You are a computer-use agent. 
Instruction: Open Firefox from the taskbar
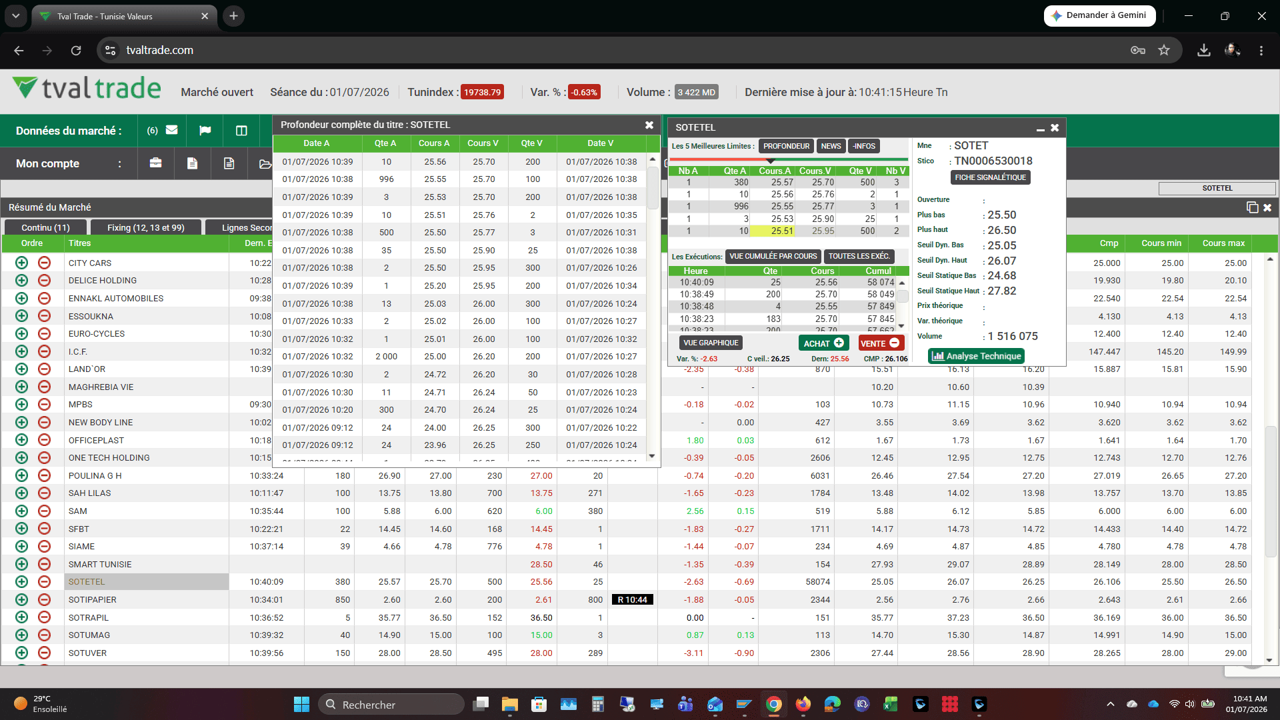click(803, 704)
